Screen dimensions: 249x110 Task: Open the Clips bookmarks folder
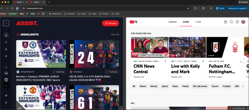(x=93, y=14)
